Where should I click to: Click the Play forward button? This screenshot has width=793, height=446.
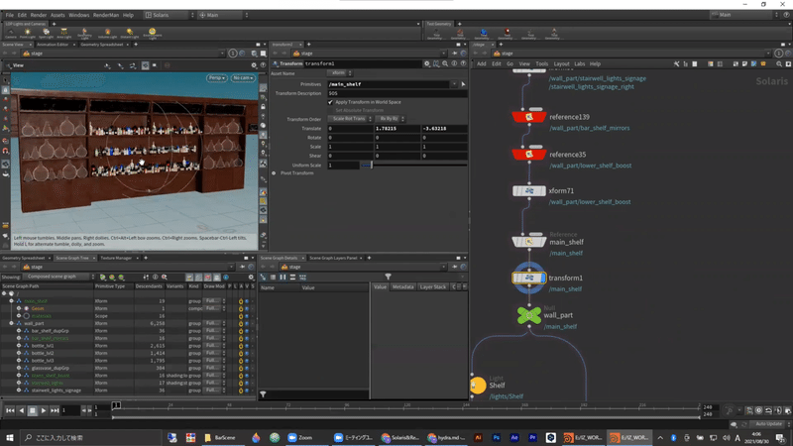point(44,410)
